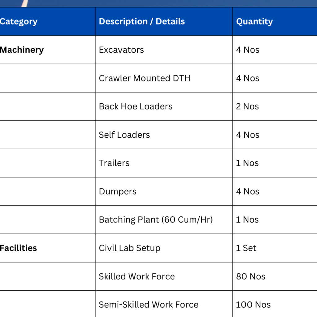317x317 pixels.
Task: Select the Semi-Skilled Work Force cell
Action: pos(149,305)
